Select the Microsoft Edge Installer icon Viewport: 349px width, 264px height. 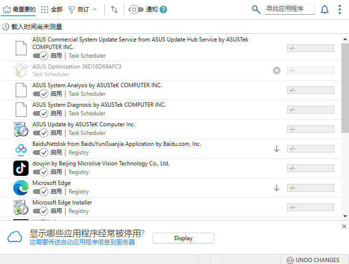20,207
